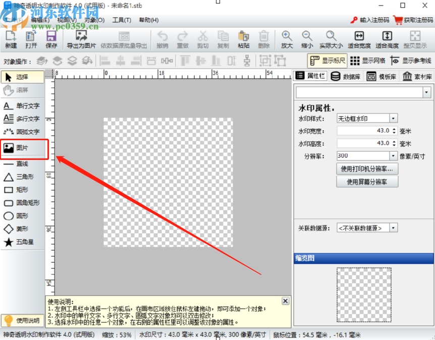Adjust the 水印宽度 spinner arrows
The height and width of the screenshot is (340, 435).
(x=394, y=131)
